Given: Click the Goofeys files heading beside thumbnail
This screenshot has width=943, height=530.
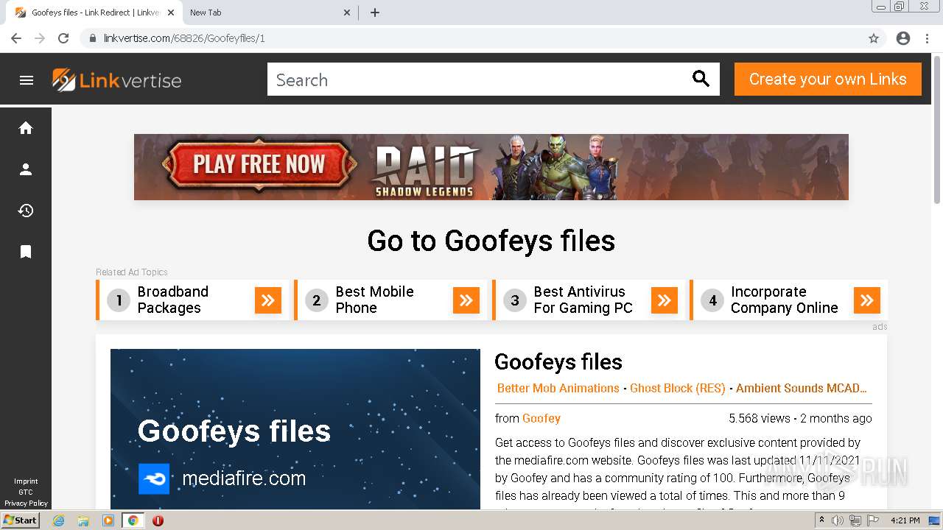Looking at the screenshot, I should tap(558, 361).
